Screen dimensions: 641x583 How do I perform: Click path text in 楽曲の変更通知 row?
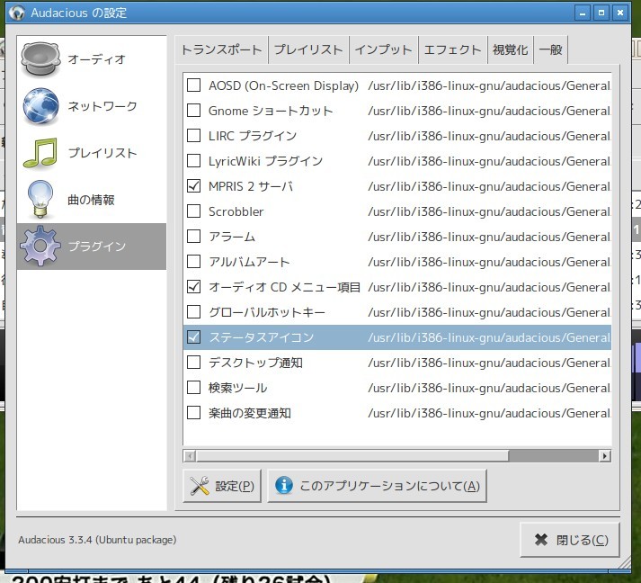(x=489, y=413)
